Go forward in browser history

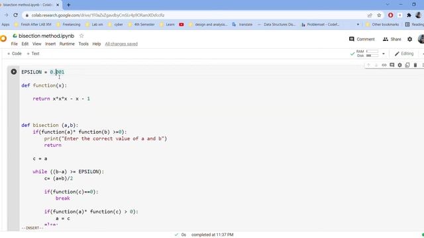tap(6, 15)
